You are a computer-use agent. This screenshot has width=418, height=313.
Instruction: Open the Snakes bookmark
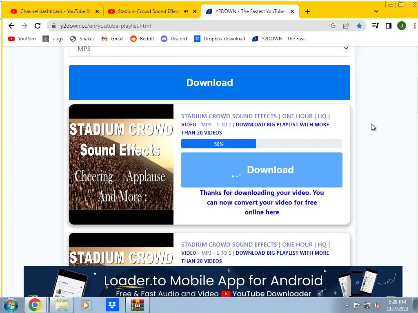(x=82, y=39)
